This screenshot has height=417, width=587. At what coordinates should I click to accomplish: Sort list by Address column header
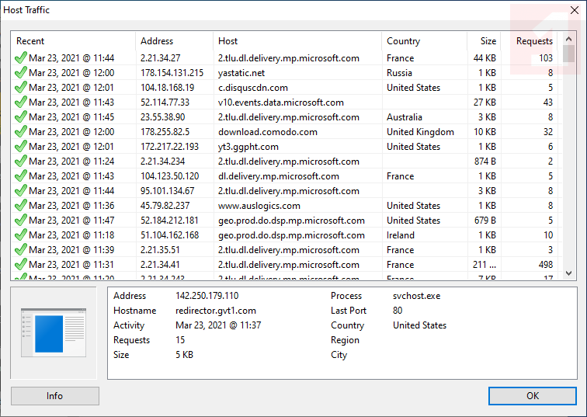[x=174, y=41]
